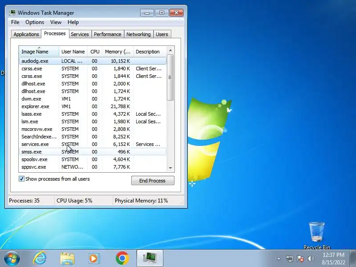Click the CPU Usage: 5% status entry
The width and height of the screenshot is (356, 267).
74,201
